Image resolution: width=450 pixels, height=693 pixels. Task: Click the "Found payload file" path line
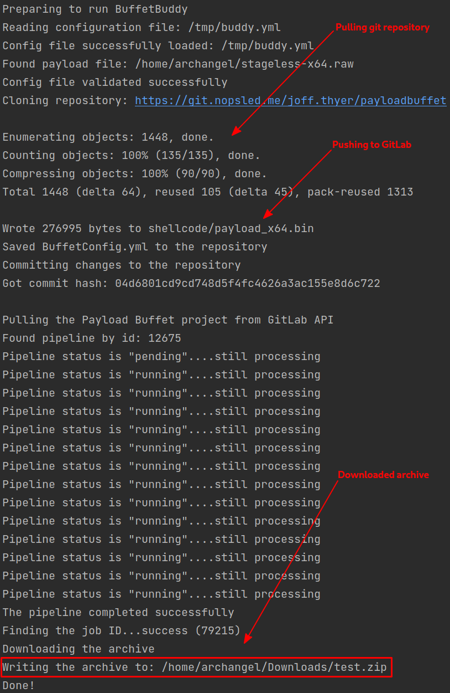pyautogui.click(x=178, y=64)
